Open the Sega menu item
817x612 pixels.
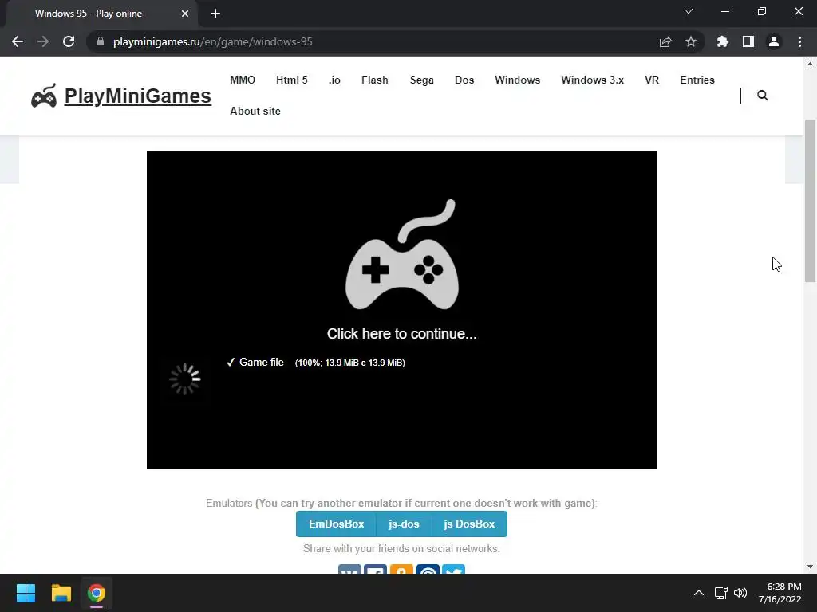[x=421, y=80]
